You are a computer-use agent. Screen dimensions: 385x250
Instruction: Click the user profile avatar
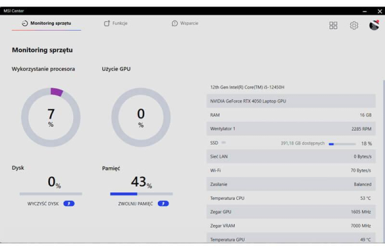pos(374,25)
